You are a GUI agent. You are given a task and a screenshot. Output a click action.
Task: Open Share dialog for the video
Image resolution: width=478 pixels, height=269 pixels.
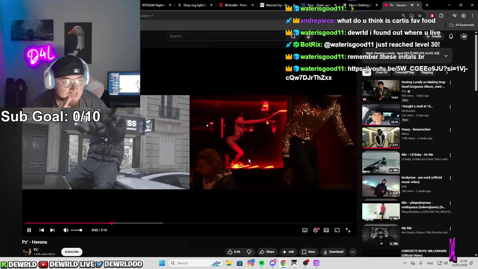click(267, 252)
